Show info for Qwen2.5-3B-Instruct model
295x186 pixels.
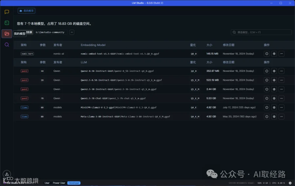(267, 89)
